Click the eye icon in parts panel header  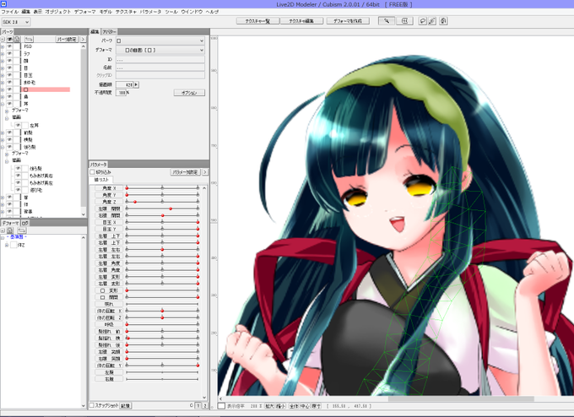[x=10, y=39]
